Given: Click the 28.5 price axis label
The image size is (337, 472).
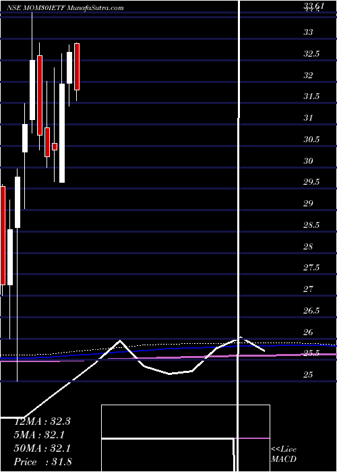Looking at the screenshot, I should pyautogui.click(x=311, y=225).
